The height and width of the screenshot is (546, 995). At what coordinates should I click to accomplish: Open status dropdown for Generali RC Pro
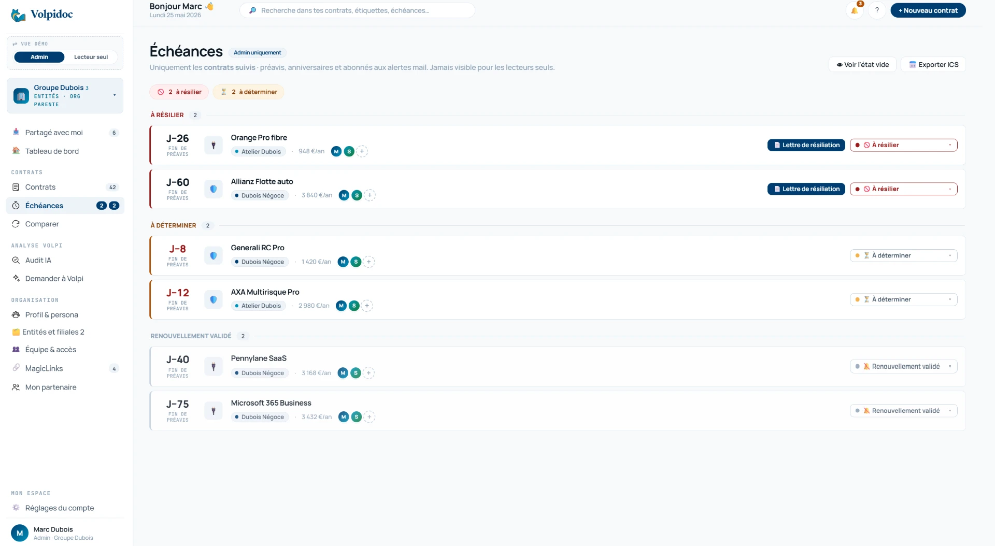904,256
